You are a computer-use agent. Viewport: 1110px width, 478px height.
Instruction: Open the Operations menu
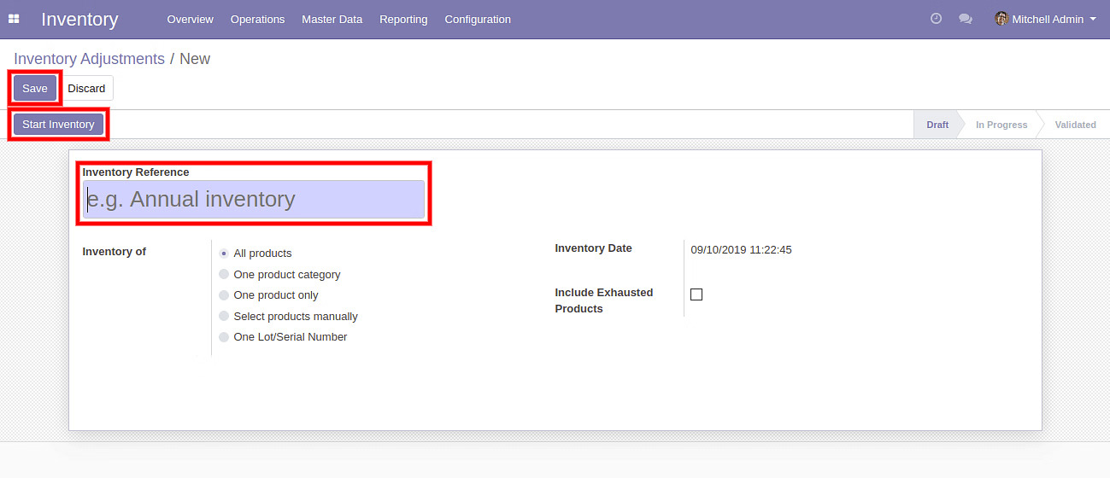(257, 19)
